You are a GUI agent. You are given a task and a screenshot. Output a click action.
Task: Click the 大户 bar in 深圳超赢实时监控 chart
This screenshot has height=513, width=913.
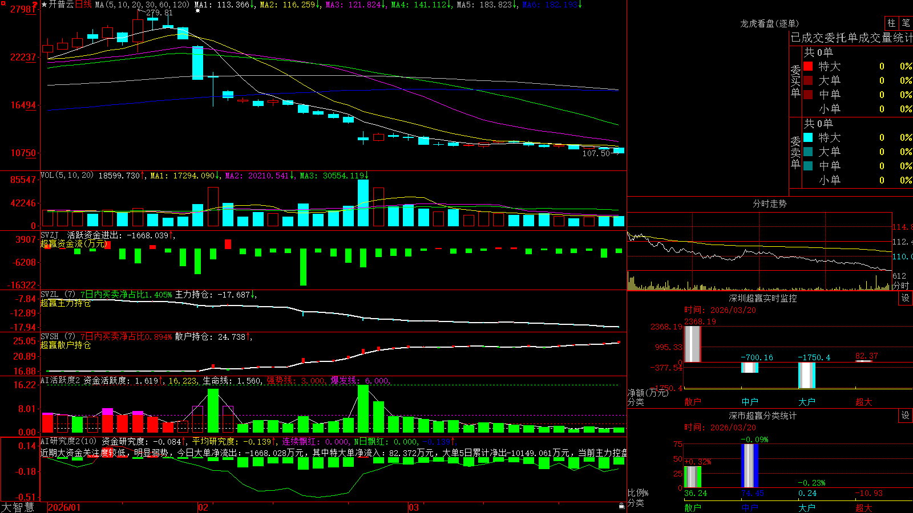tap(807, 375)
